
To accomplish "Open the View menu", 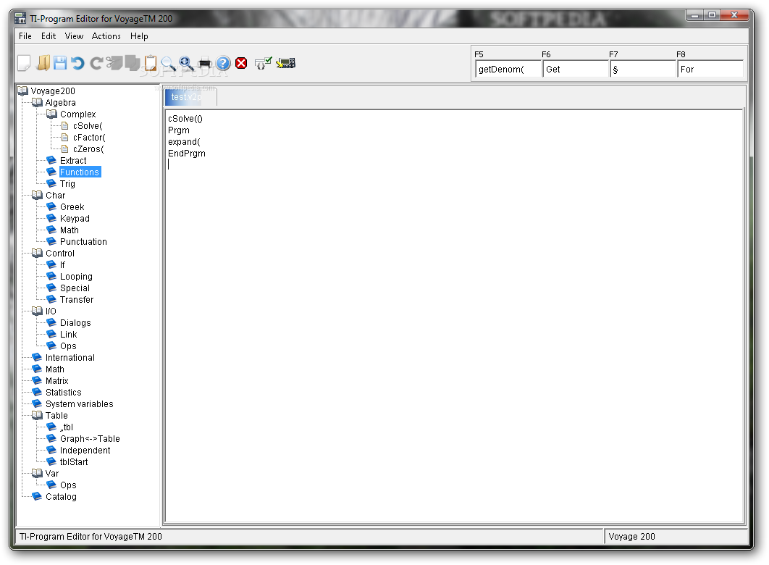I will [74, 35].
